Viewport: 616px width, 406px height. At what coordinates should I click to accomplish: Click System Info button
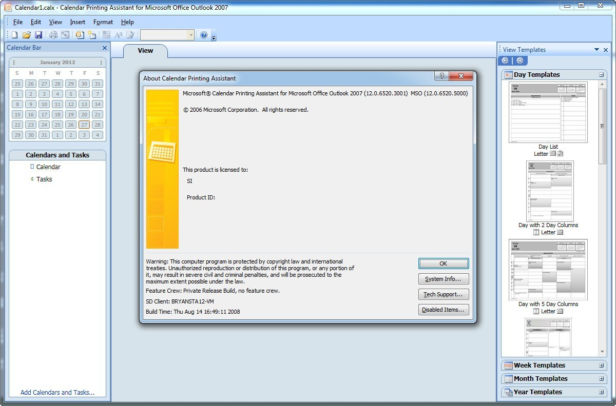[x=444, y=279]
